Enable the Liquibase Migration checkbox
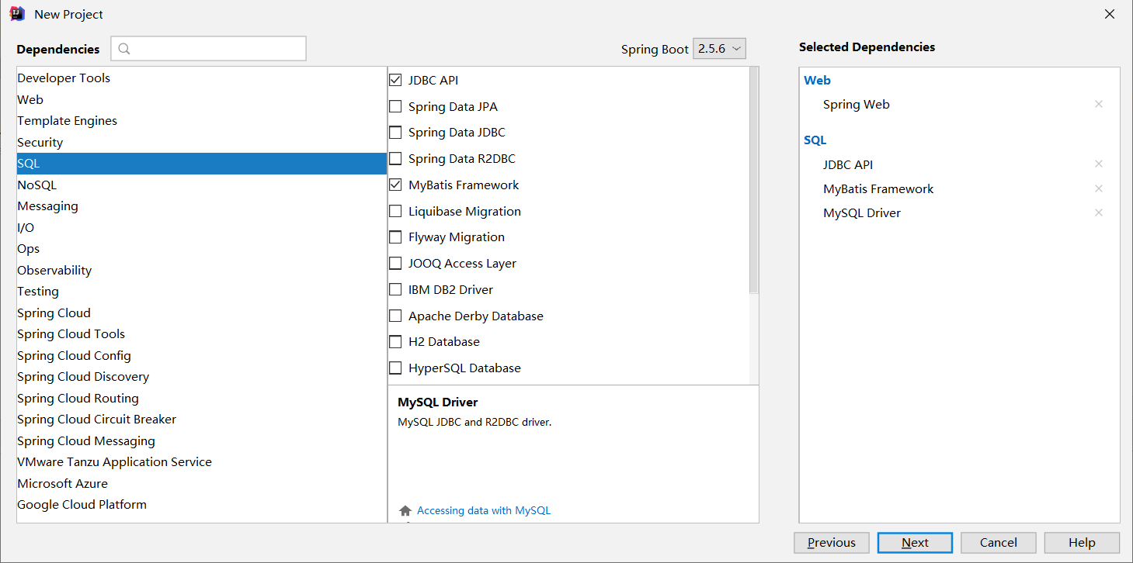The image size is (1133, 563). pos(395,211)
